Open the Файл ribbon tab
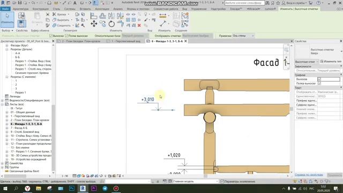 click(x=5, y=9)
